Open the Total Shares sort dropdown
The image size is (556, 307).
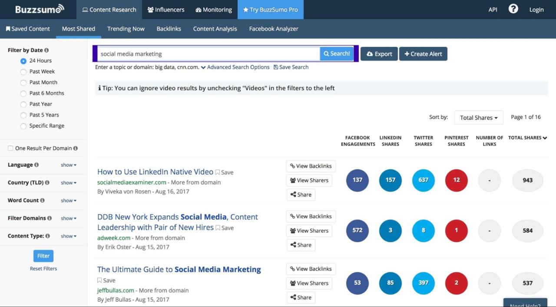click(x=479, y=118)
